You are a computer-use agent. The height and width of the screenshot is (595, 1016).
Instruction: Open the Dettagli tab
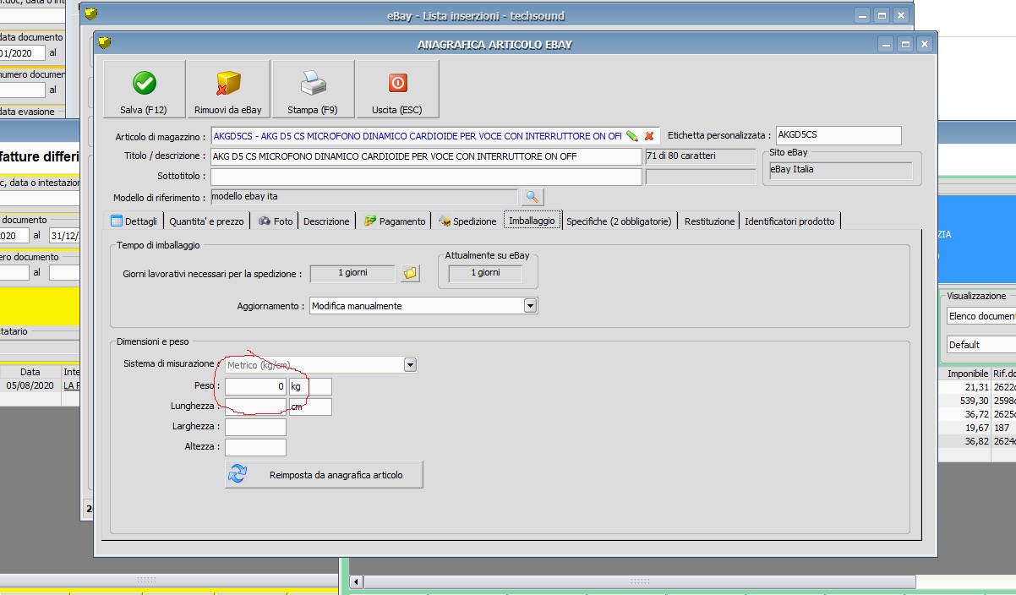coord(134,221)
